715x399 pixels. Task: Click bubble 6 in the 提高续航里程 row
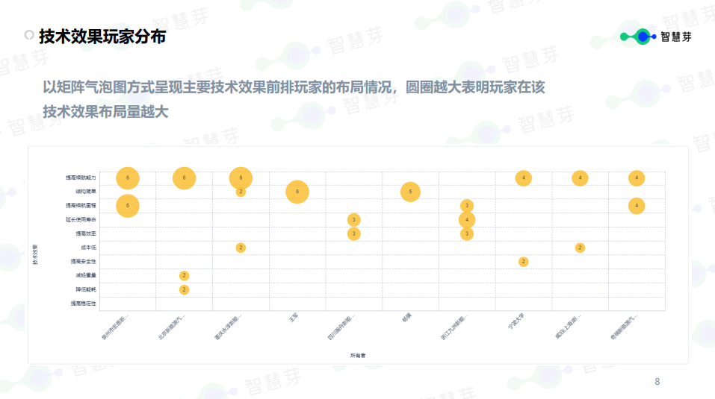pos(128,205)
